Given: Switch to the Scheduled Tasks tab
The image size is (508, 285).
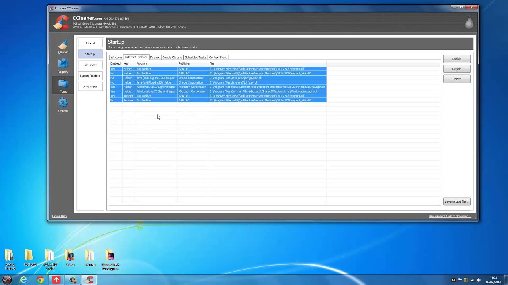Looking at the screenshot, I should [195, 57].
